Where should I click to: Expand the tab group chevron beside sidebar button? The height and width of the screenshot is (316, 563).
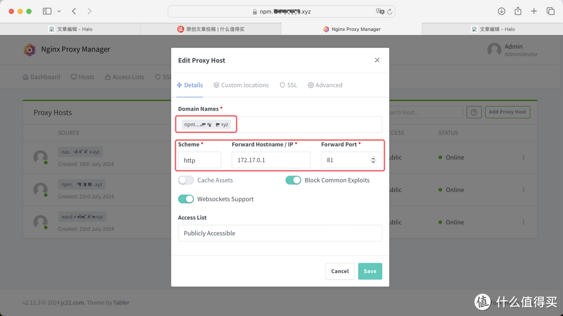(59, 10)
